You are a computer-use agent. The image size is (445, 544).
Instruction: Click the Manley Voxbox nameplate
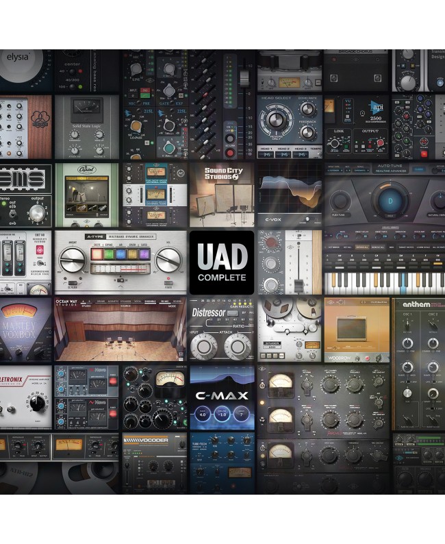(20, 330)
